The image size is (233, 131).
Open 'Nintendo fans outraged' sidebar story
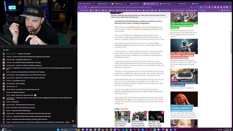(182, 108)
